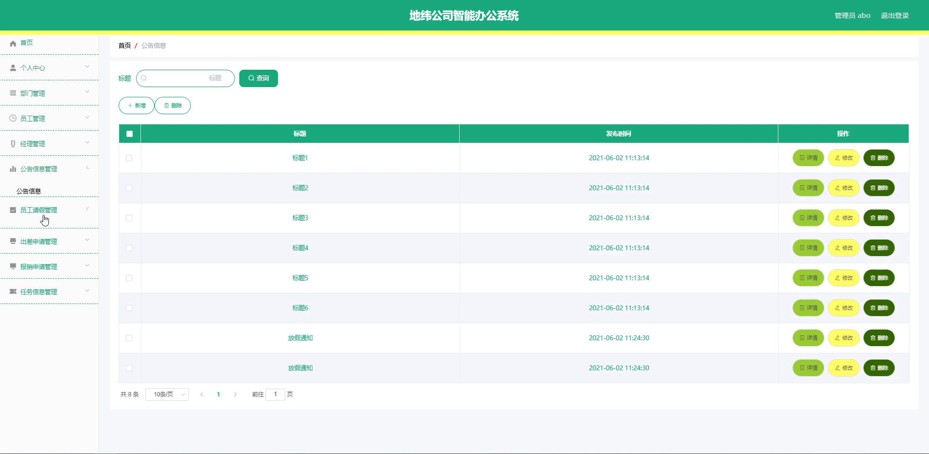Select the checkbox for the first 放假通知 row
This screenshot has width=929, height=454.
click(x=129, y=338)
